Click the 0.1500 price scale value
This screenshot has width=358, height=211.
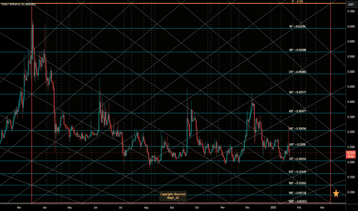pos(351,177)
